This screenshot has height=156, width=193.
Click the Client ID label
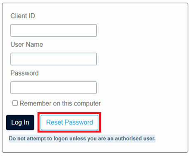point(23,16)
